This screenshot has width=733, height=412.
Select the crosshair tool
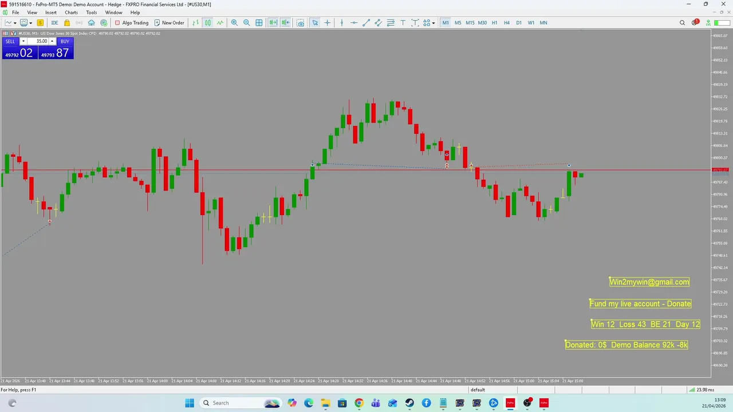click(327, 23)
